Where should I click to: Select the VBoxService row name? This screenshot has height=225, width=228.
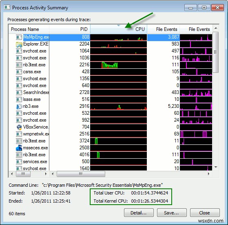(36, 127)
